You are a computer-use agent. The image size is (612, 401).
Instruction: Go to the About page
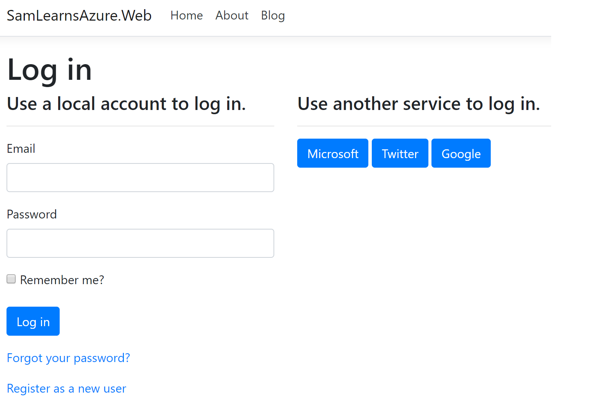click(x=232, y=16)
